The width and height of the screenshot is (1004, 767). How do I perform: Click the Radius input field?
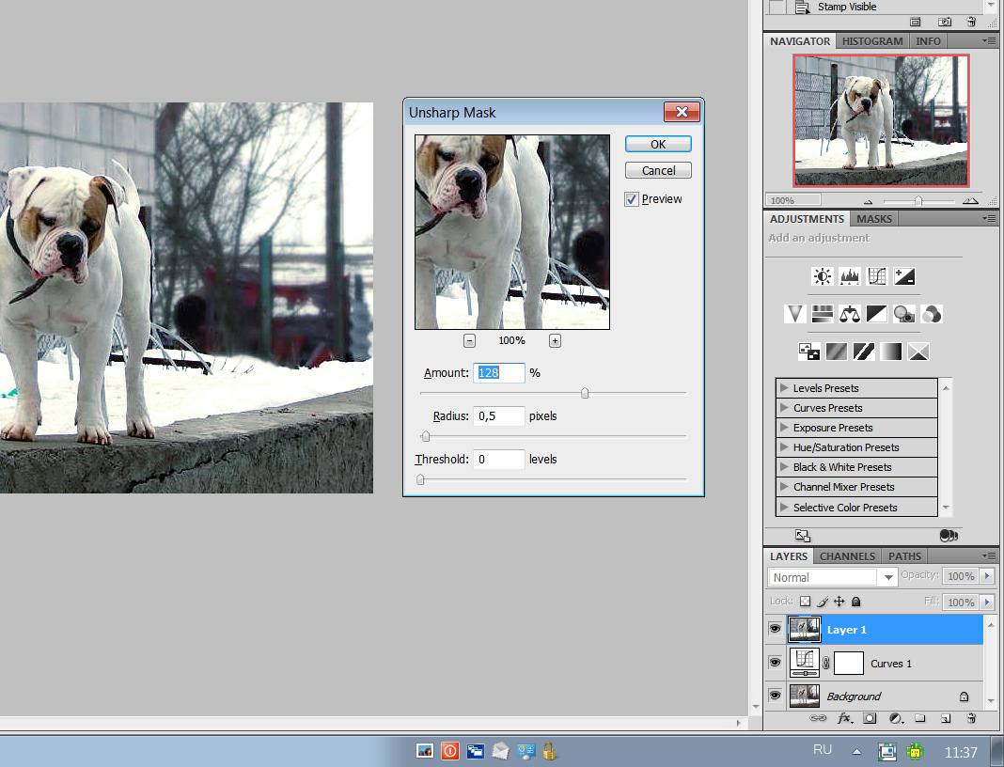click(x=498, y=415)
